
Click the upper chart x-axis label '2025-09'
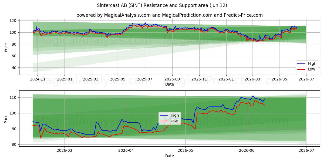click(172, 79)
